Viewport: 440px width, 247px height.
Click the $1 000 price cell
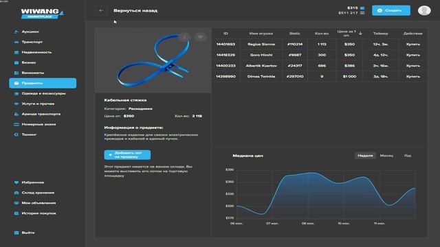(x=349, y=76)
